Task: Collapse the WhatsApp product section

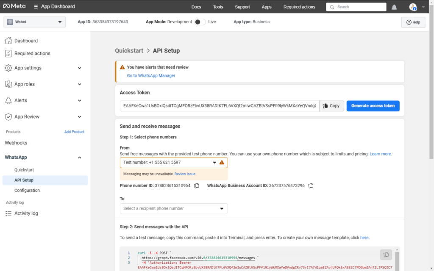Action: click(79, 158)
